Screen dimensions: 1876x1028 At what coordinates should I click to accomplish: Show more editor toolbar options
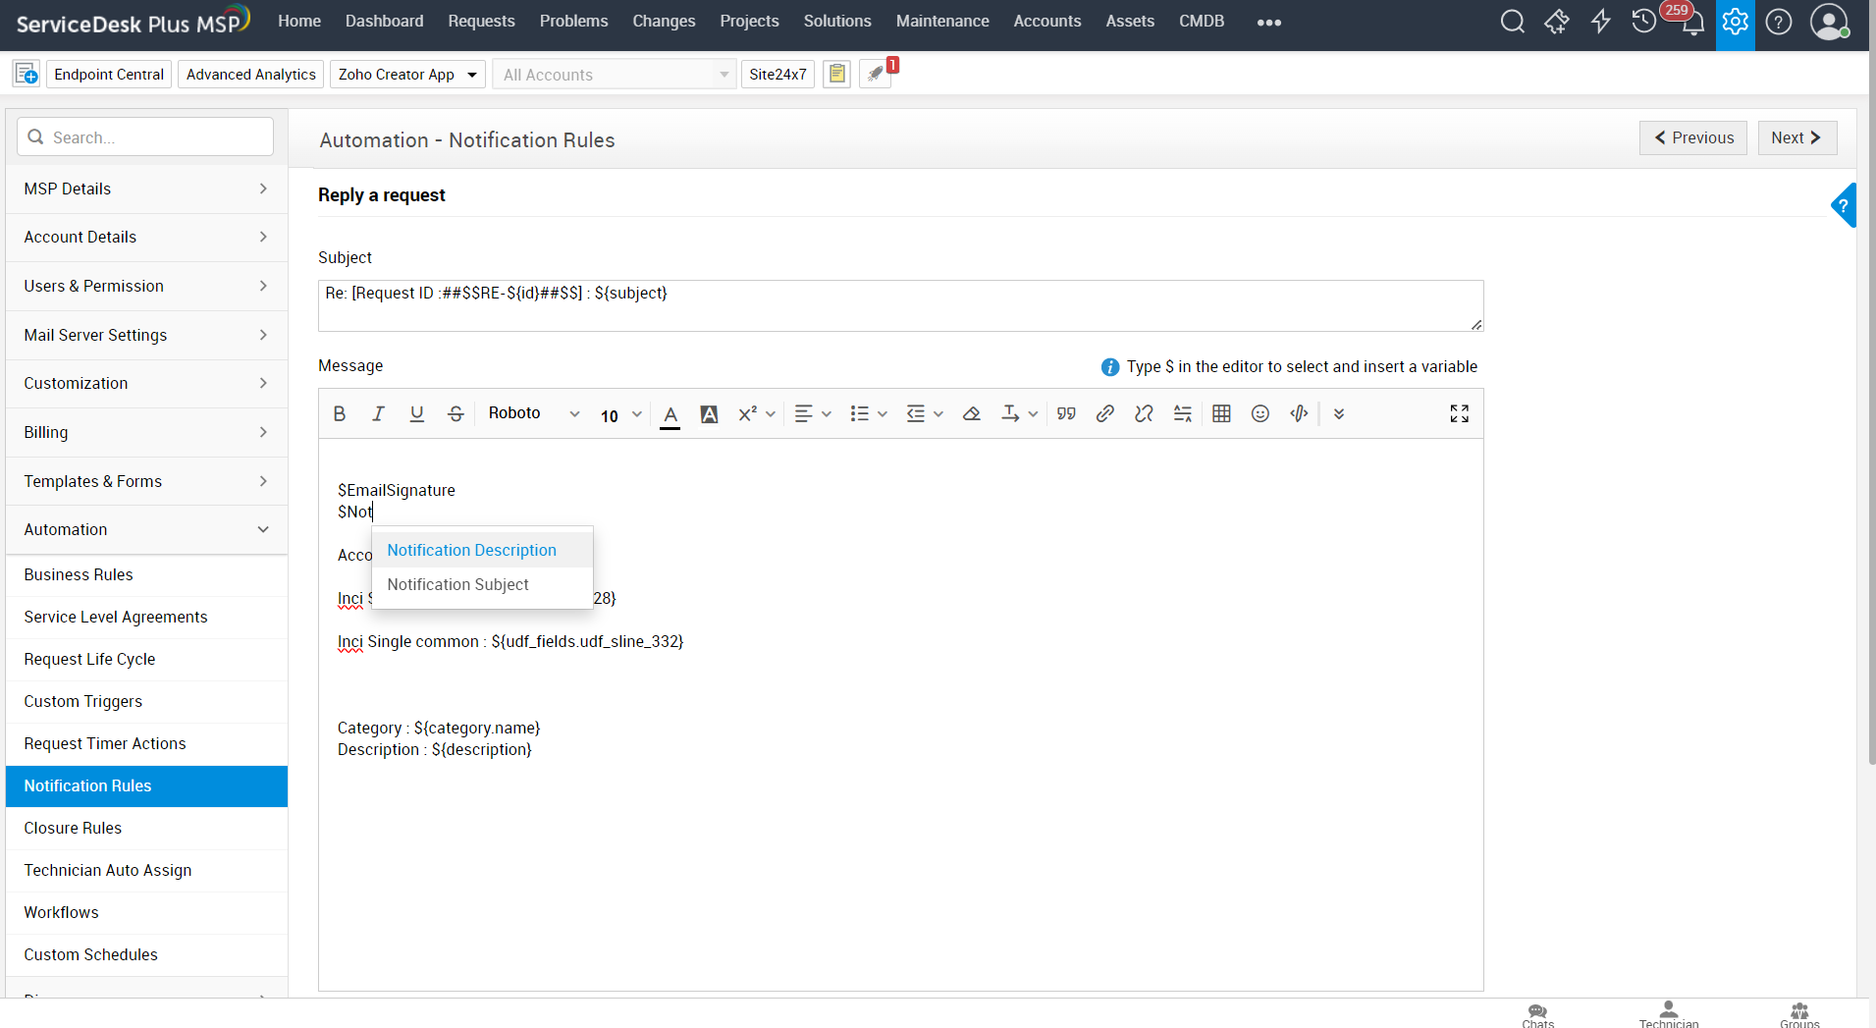1339,413
